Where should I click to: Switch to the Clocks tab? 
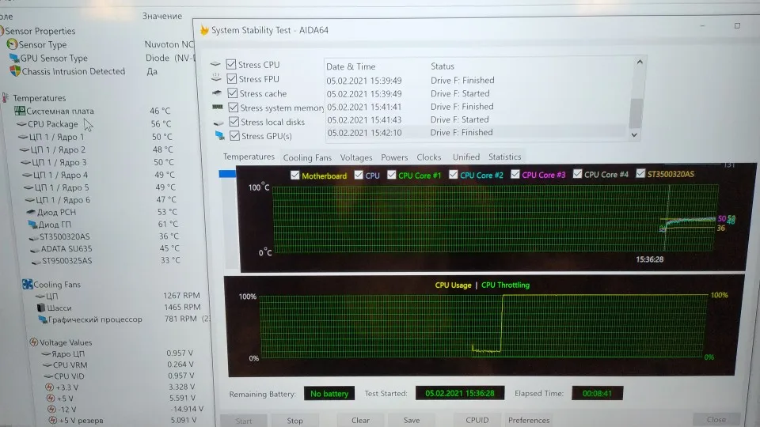(x=429, y=157)
